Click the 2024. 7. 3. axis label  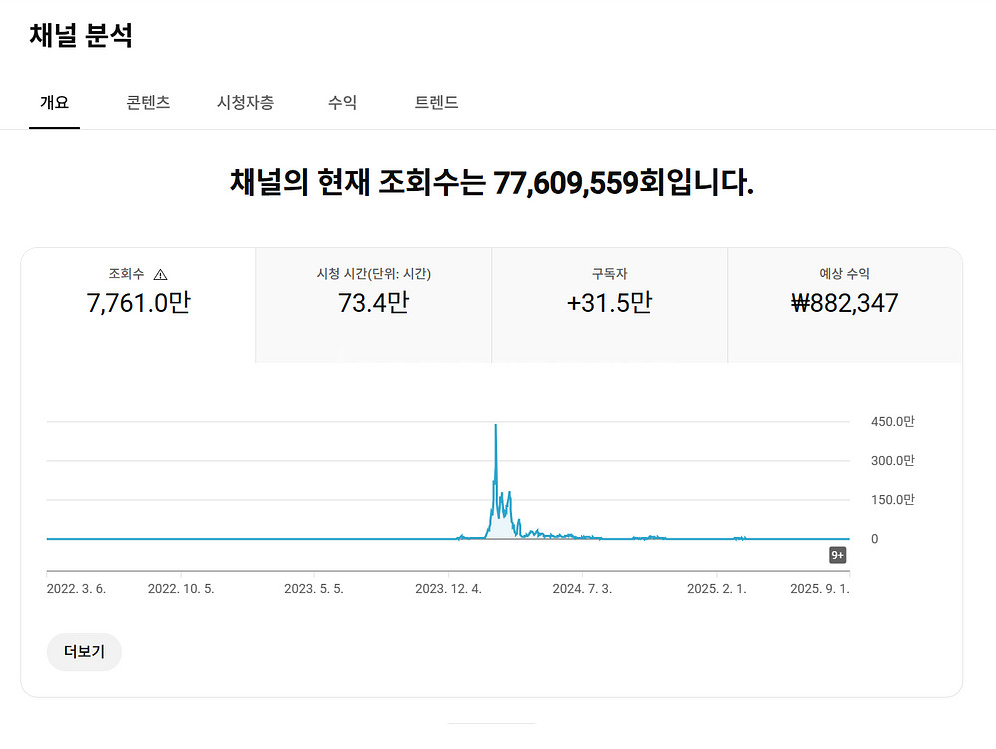pyautogui.click(x=582, y=589)
